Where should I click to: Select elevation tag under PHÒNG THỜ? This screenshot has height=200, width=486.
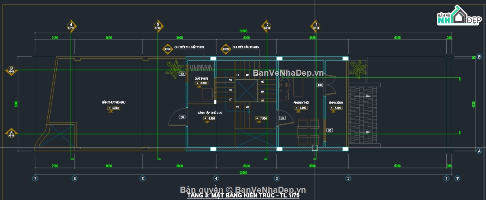tap(301, 108)
